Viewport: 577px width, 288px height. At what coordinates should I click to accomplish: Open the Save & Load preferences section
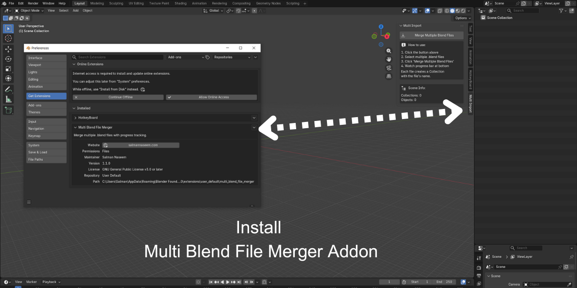47,152
